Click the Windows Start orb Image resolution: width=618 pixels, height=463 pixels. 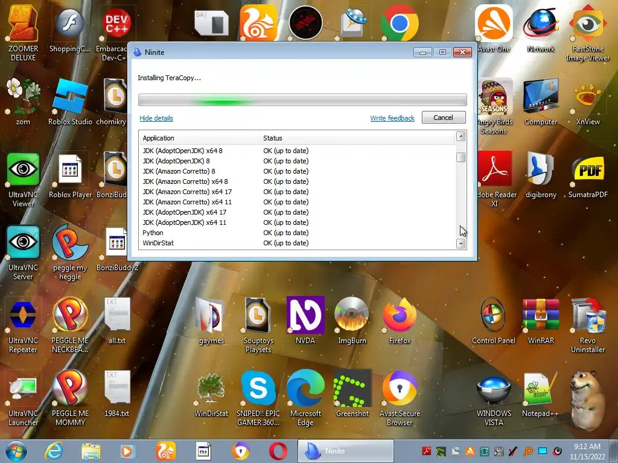pyautogui.click(x=16, y=451)
